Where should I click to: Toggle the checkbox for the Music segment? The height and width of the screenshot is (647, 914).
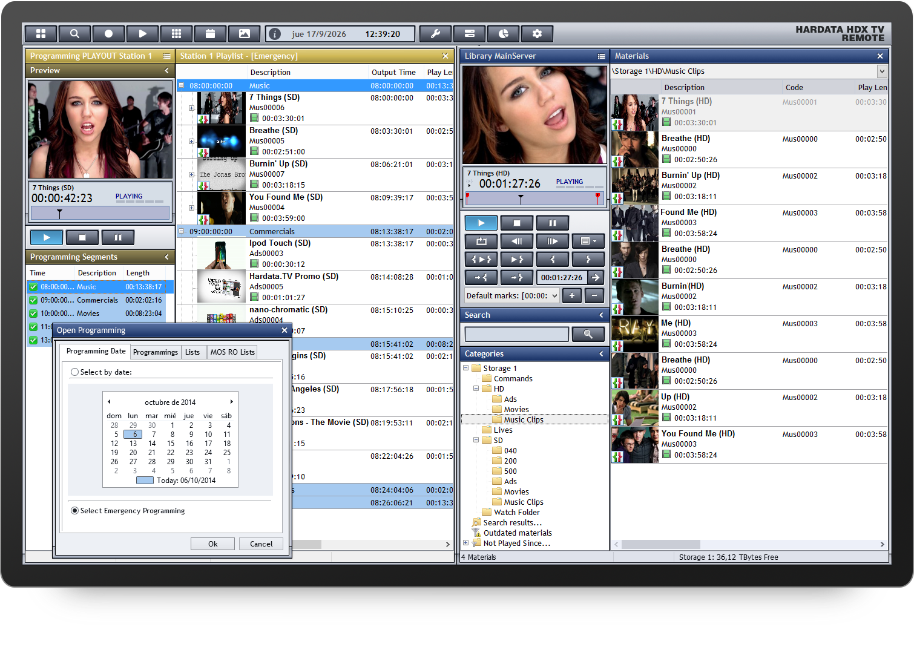tap(33, 287)
